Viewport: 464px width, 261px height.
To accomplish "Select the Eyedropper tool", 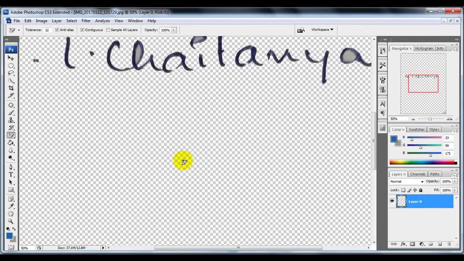I will coord(11,207).
